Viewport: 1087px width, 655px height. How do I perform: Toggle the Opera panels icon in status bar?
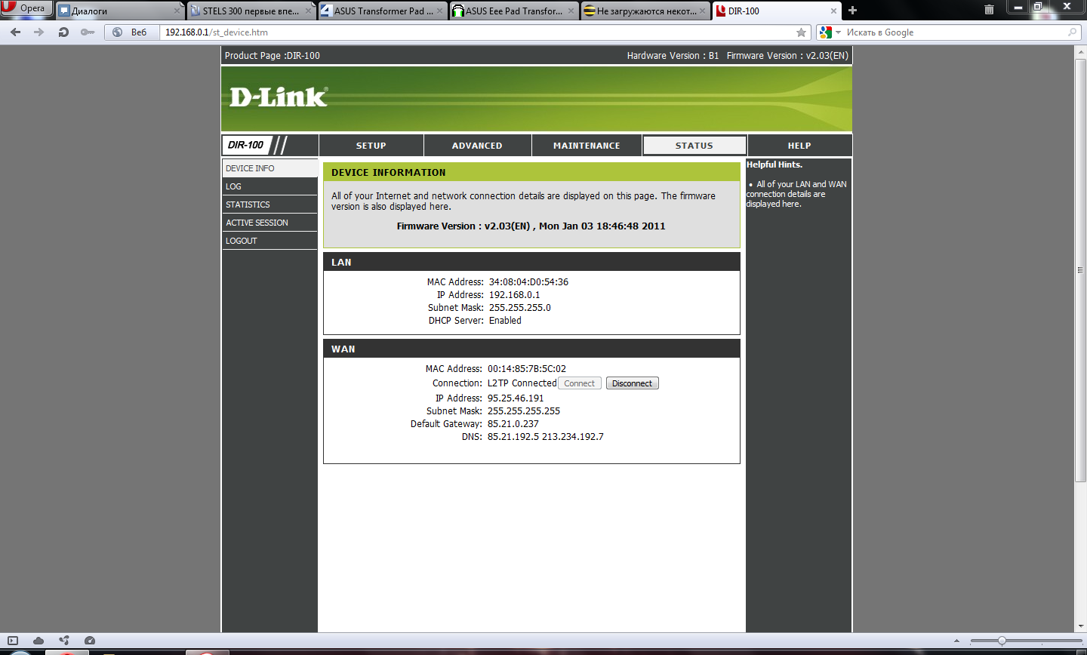(x=13, y=641)
